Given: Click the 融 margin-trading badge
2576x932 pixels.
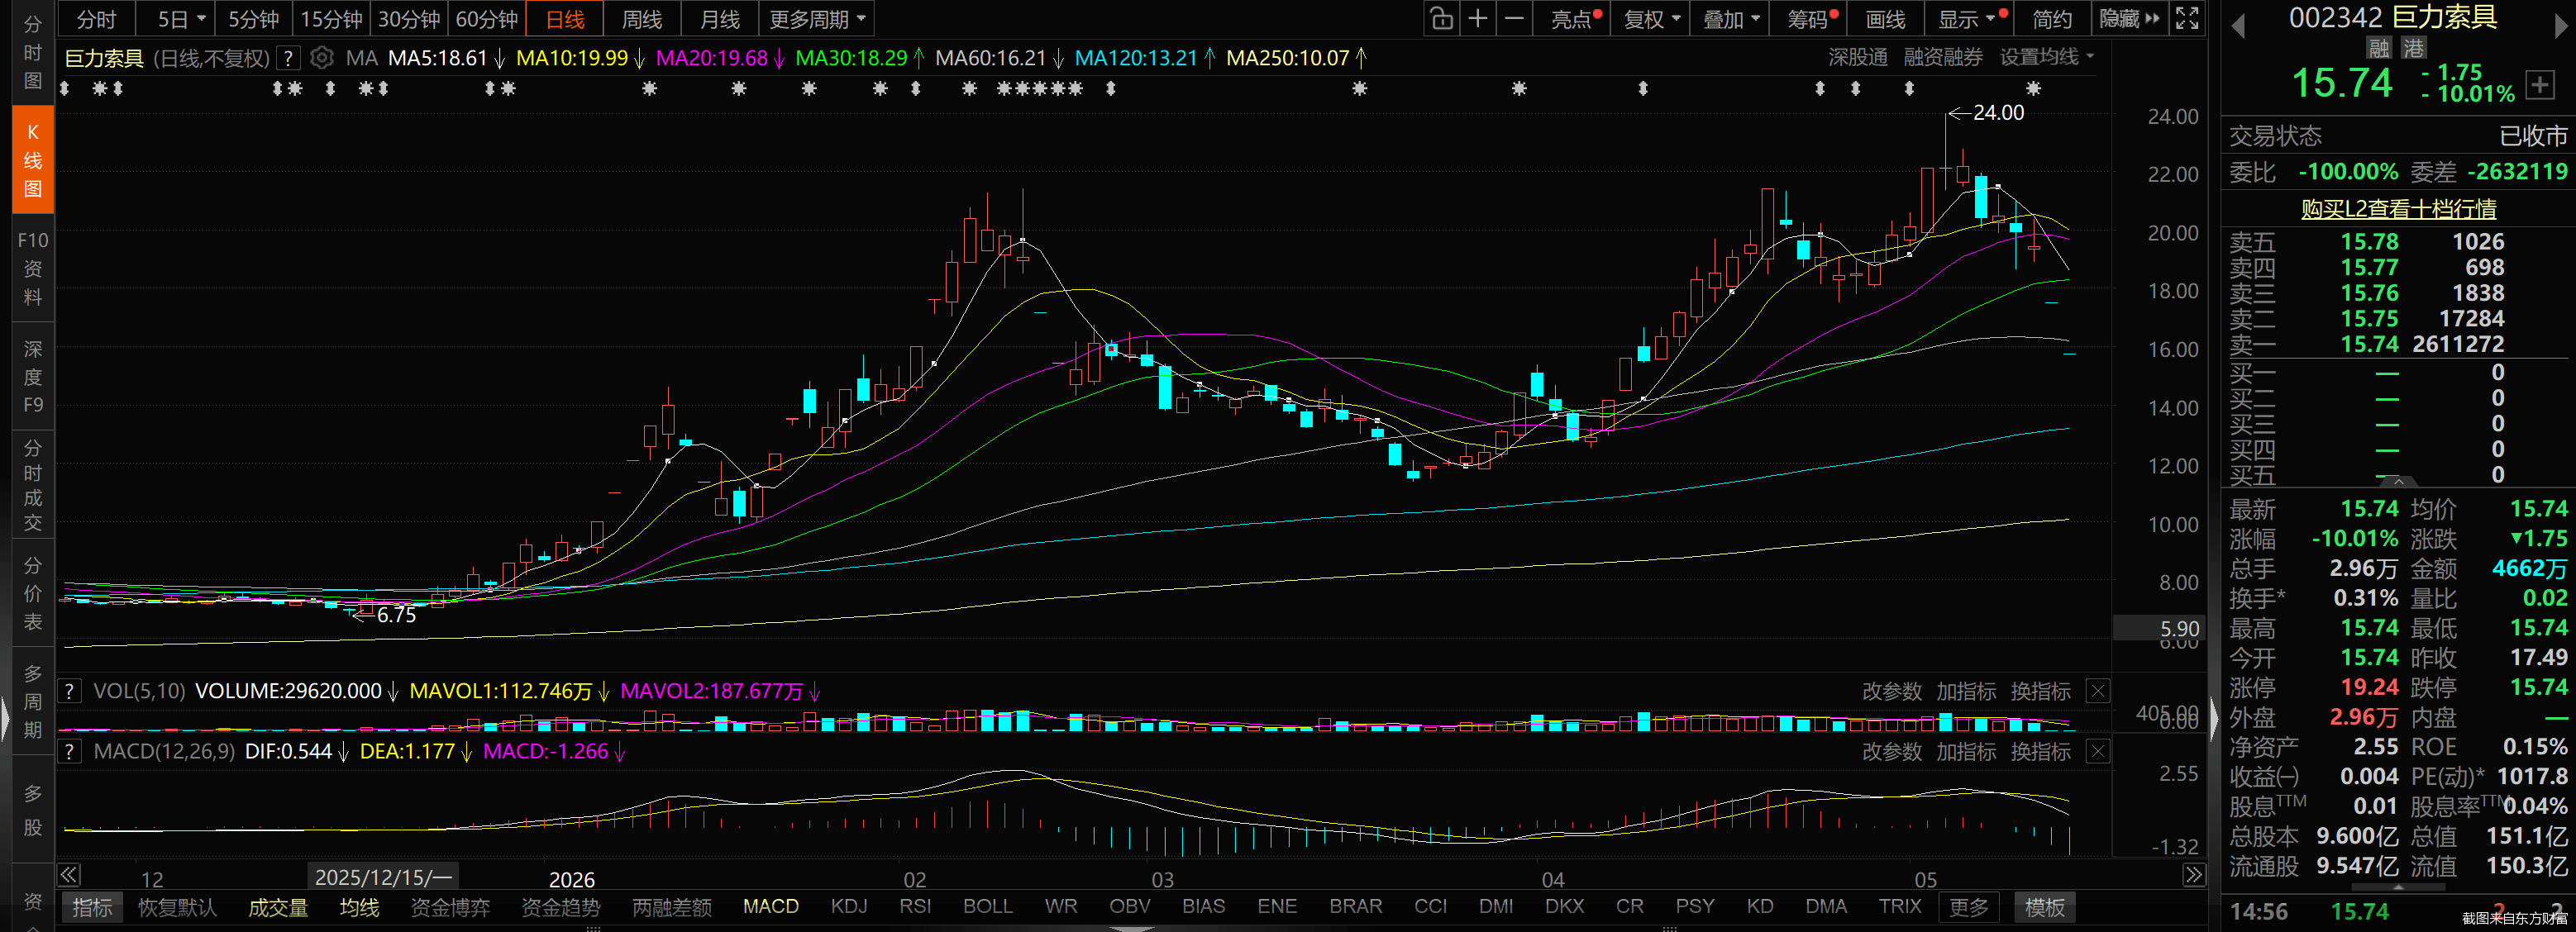Looking at the screenshot, I should (x=2379, y=48).
